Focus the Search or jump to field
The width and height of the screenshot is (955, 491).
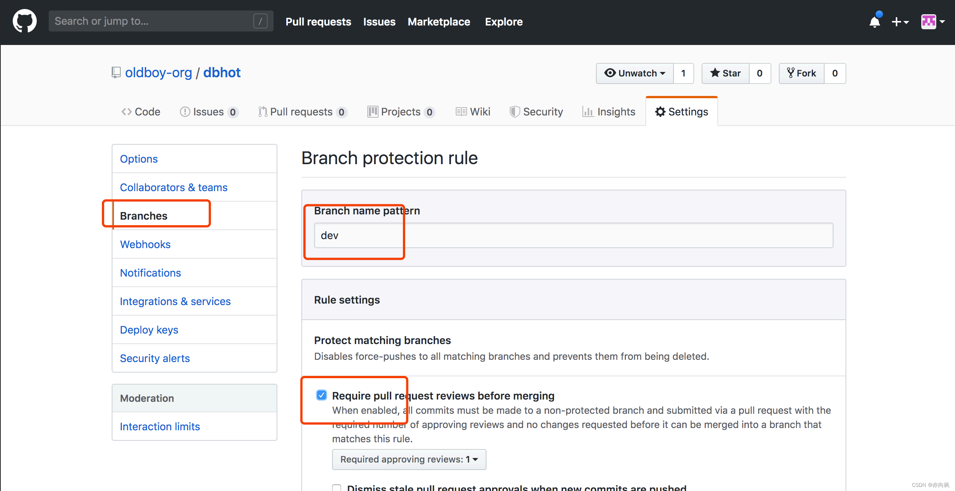click(161, 21)
